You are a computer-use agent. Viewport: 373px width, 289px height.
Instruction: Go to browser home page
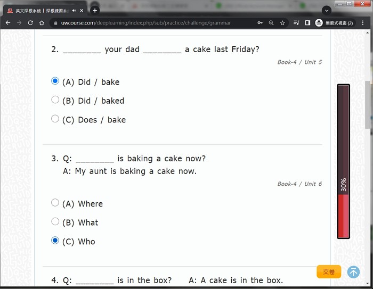(42, 23)
